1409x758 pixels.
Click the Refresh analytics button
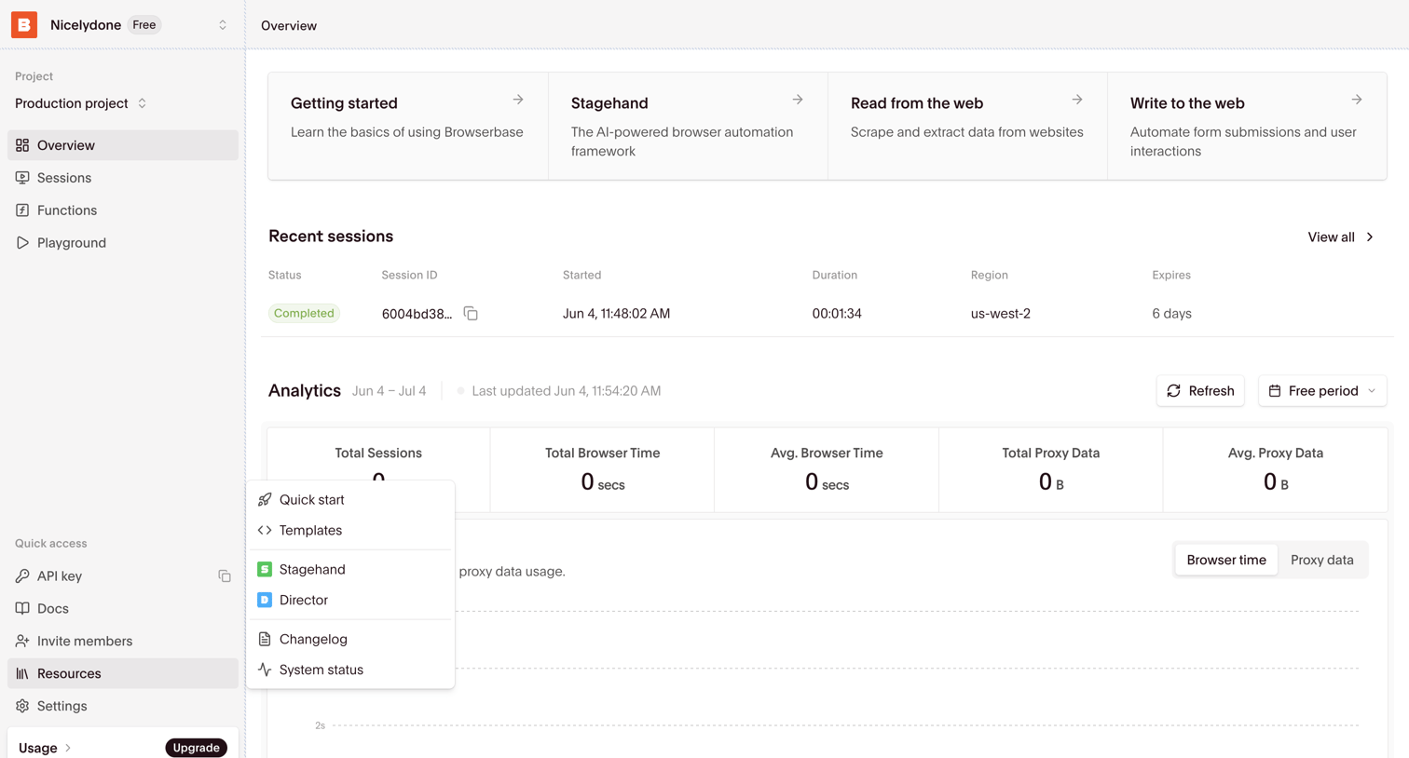1200,391
